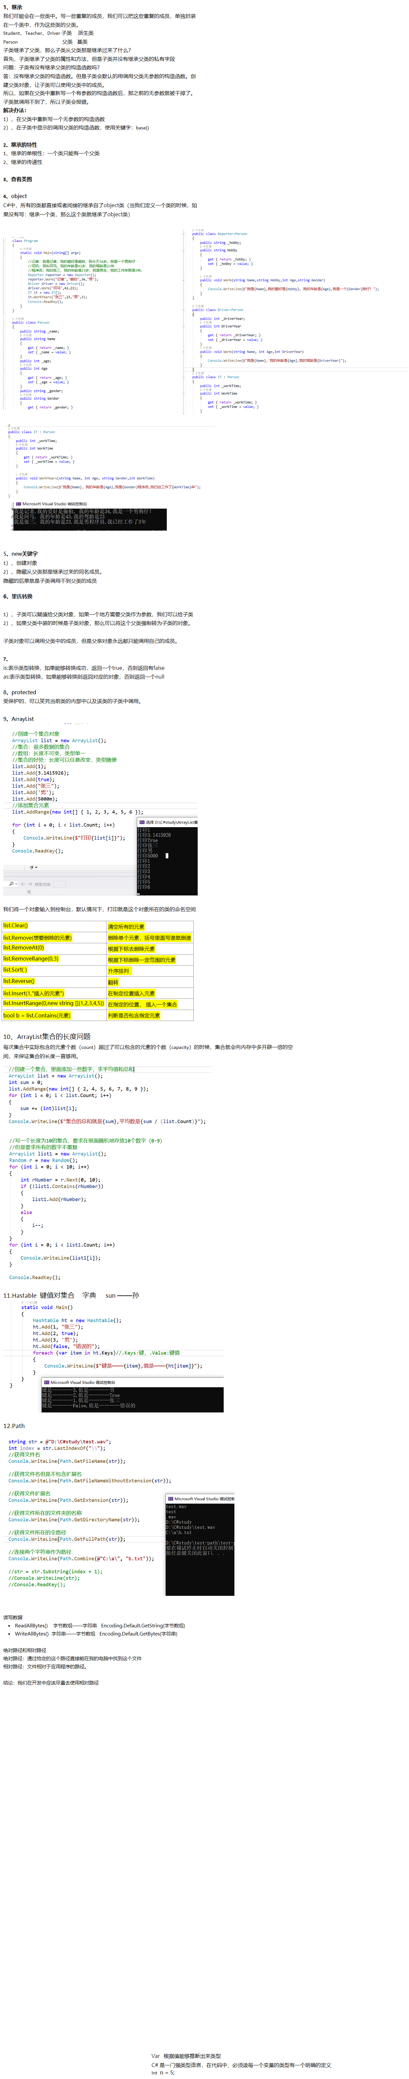The image size is (409, 2079).
Task: Select the heading "1、继承"
Action: point(13,7)
